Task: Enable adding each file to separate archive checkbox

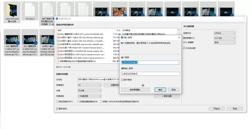Action: pos(101,101)
